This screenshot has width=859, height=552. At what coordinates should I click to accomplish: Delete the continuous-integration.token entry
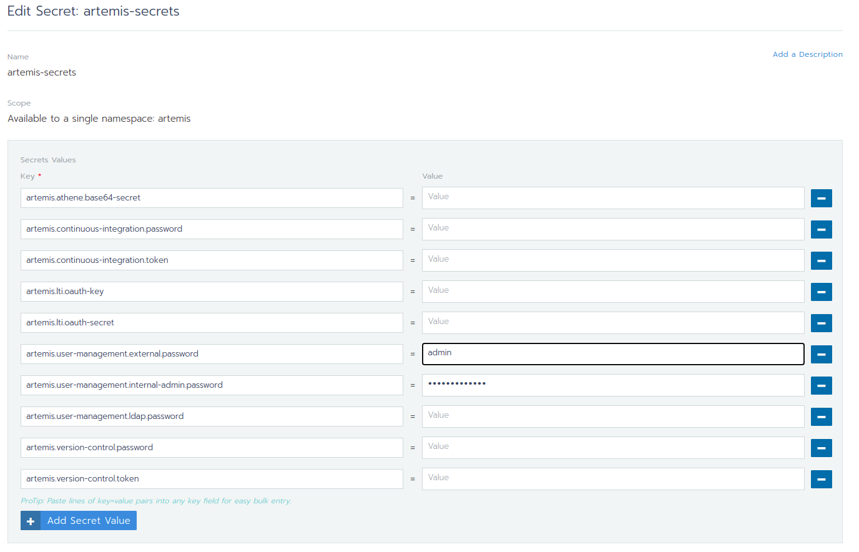point(821,260)
